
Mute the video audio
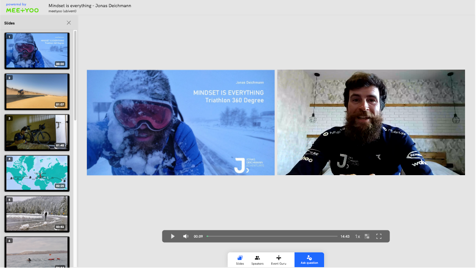tap(185, 236)
